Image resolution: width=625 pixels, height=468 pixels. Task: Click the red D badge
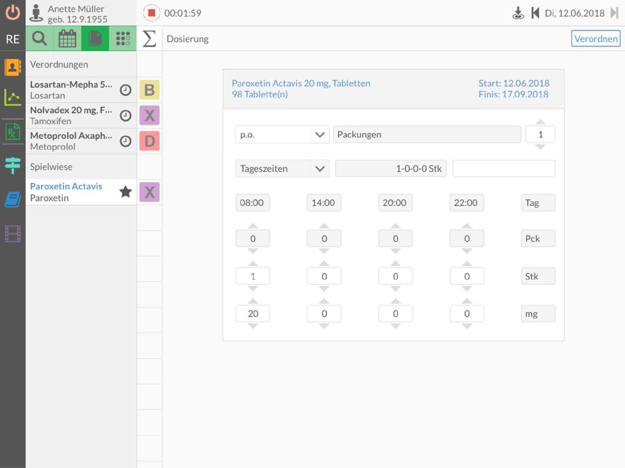(x=150, y=141)
